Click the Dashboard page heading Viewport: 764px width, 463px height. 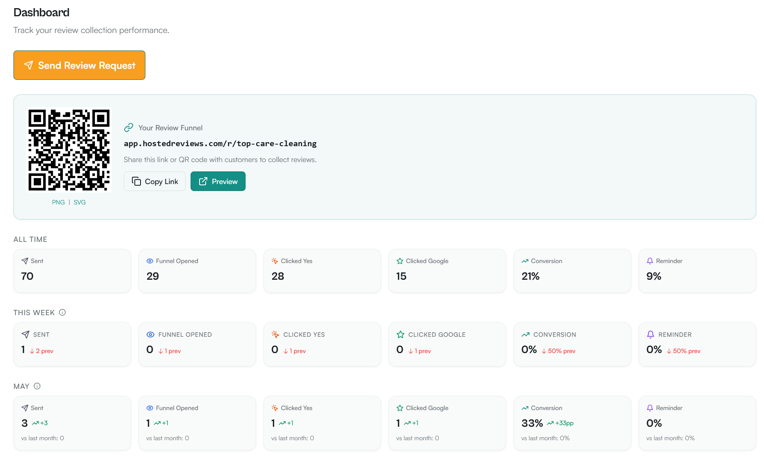click(42, 13)
